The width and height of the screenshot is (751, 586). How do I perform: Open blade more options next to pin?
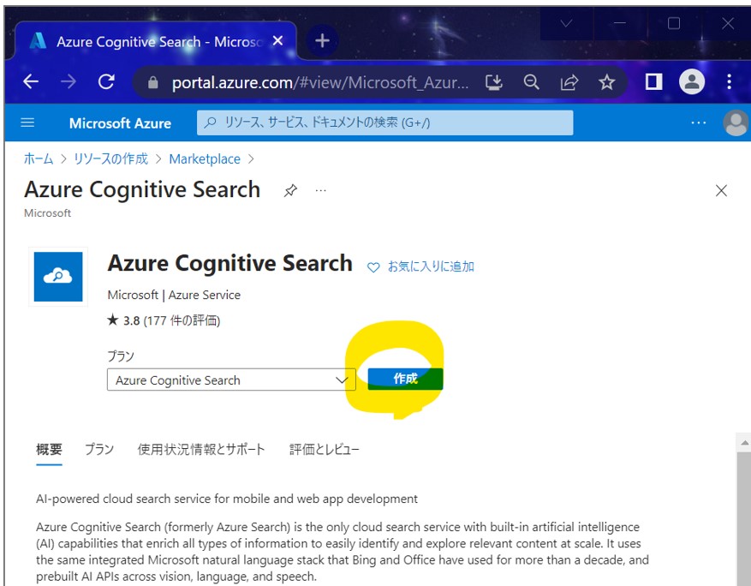[320, 191]
